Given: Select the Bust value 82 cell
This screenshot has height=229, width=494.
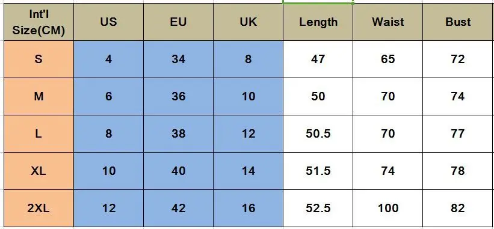Looking at the screenshot, I should pyautogui.click(x=458, y=208).
